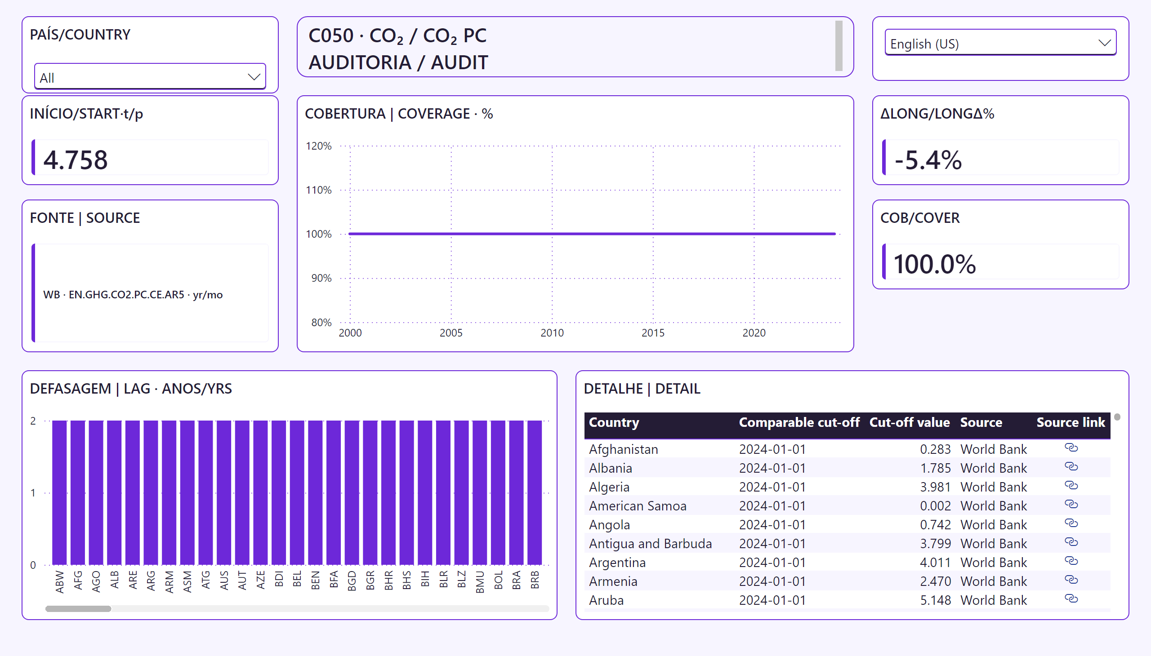Viewport: 1151px width, 656px height.
Task: Sort table by Cut-off value header
Action: pyautogui.click(x=910, y=423)
